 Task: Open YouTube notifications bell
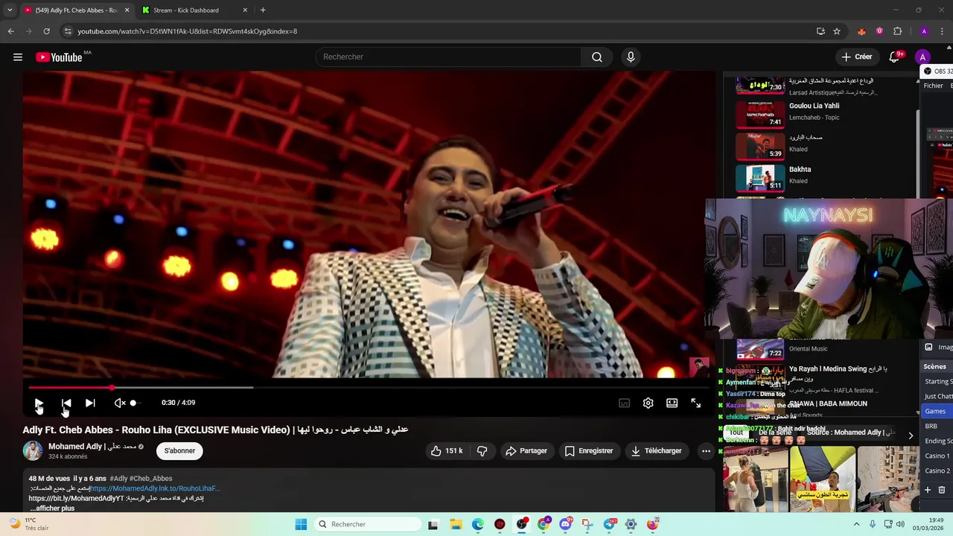click(895, 57)
